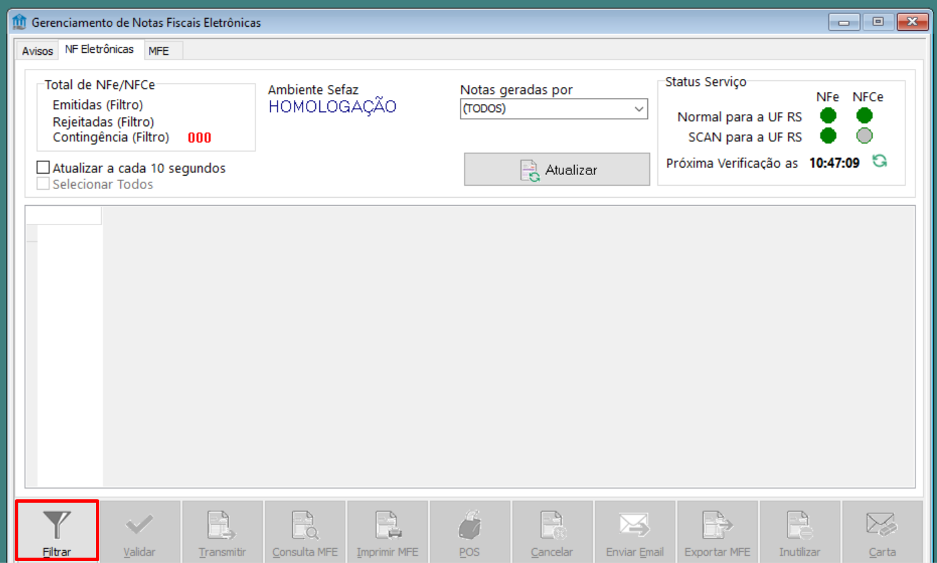Enable Atualizar a cada 10 segundos checkbox
The height and width of the screenshot is (563, 937).
point(44,168)
